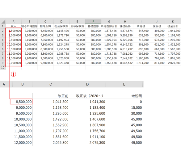
Task: Click cell with value 1,224,278
Action: click(x=61, y=44)
